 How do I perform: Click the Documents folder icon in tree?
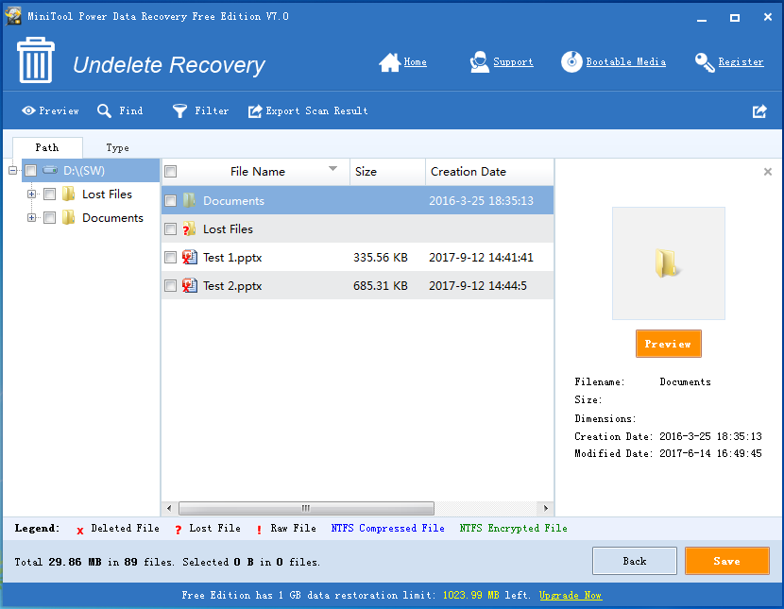pyautogui.click(x=69, y=217)
